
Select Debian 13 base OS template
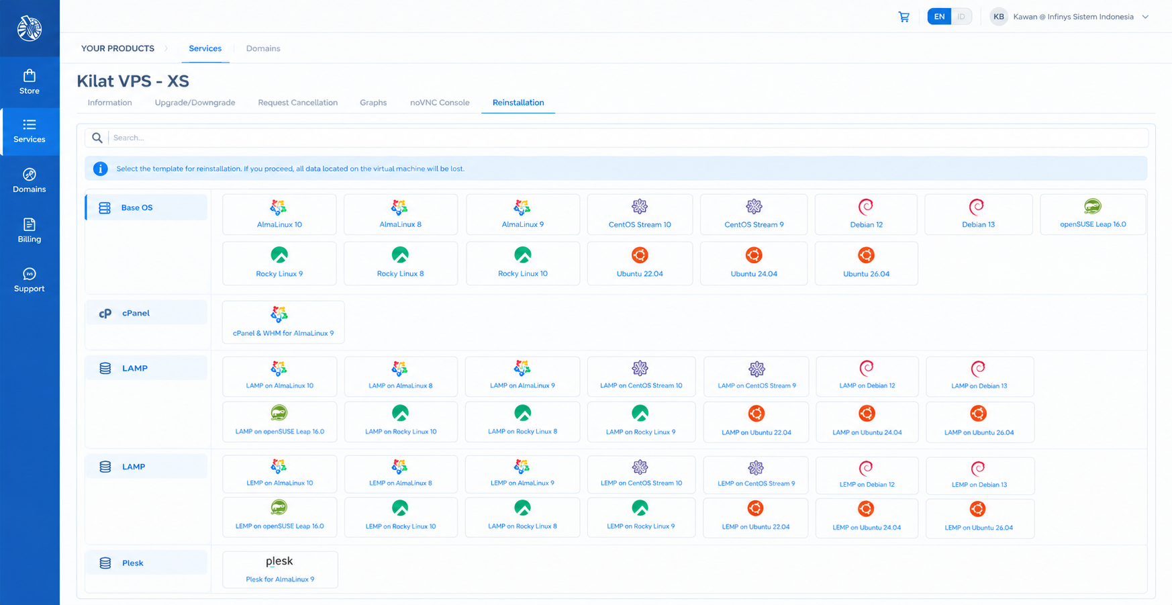pos(978,214)
